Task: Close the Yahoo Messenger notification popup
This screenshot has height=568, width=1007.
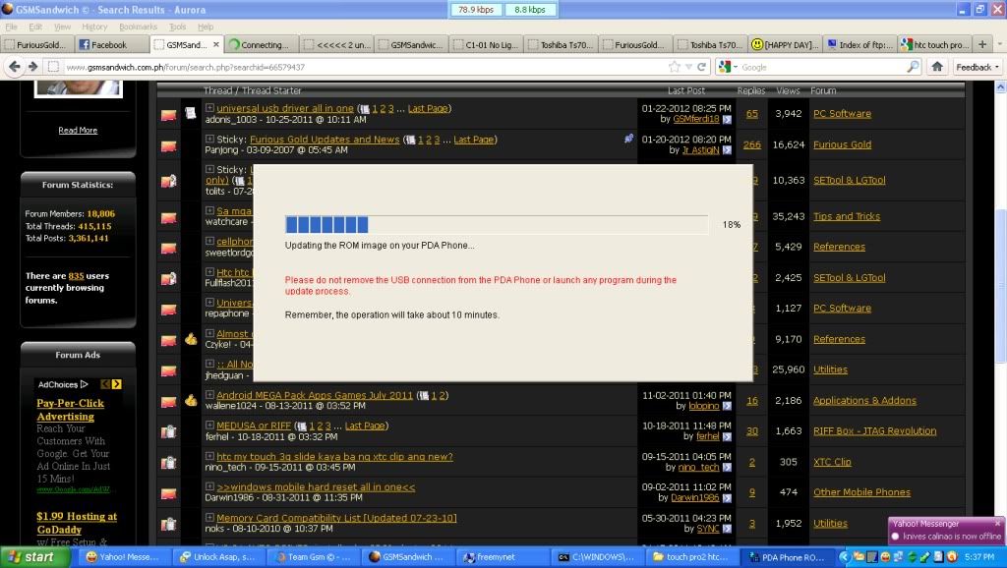Action: point(997,523)
